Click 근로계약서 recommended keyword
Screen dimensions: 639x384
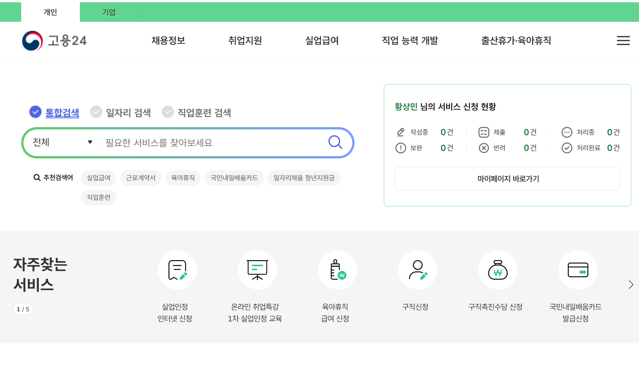pos(140,178)
